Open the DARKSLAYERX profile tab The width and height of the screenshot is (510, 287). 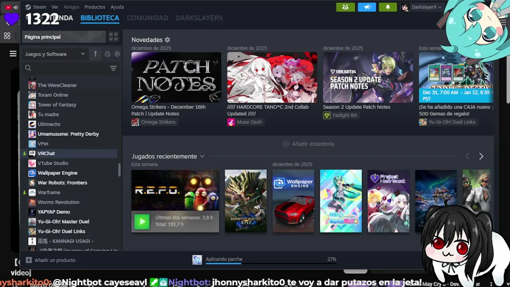199,18
